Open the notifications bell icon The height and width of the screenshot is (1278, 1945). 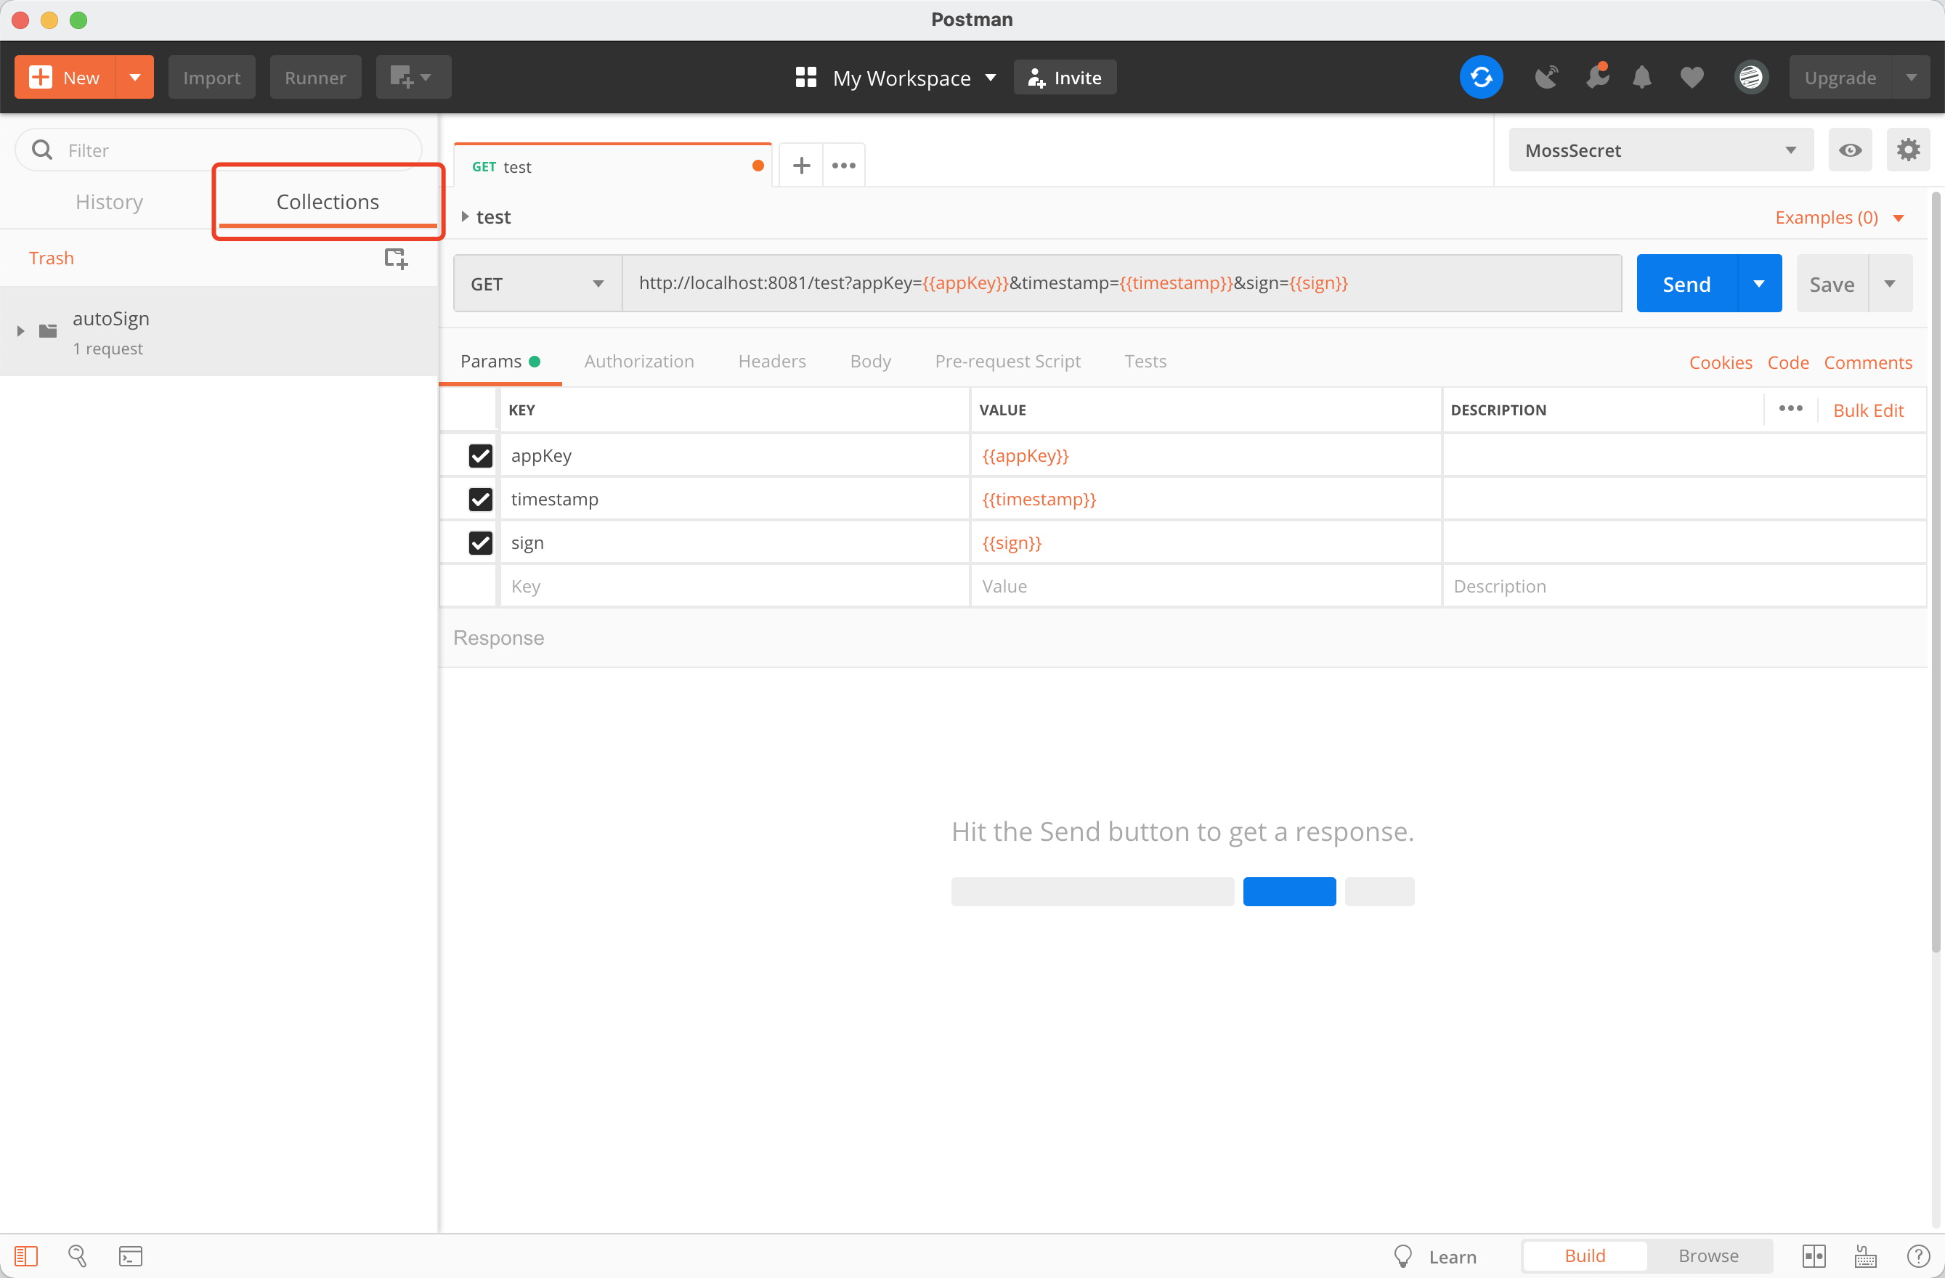(1642, 78)
